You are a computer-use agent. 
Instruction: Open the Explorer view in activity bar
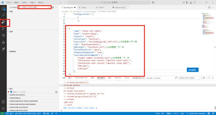3,8
